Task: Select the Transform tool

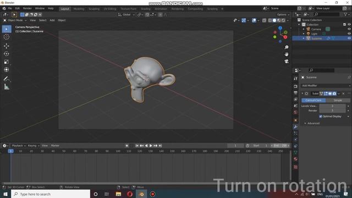Action: click(x=7, y=70)
